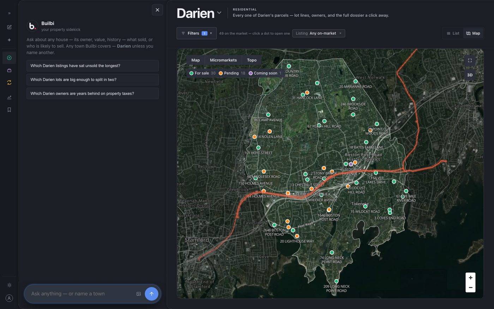
Task: Select the Topo layer tab
Action: coord(252,60)
